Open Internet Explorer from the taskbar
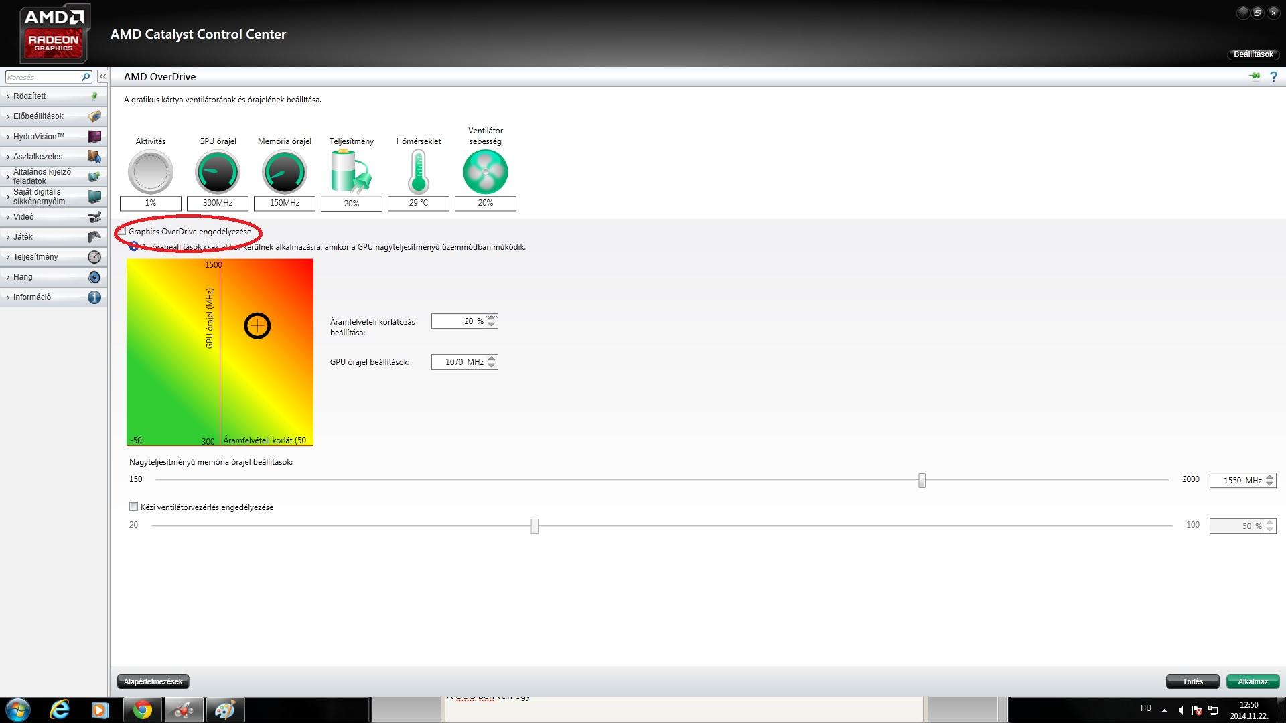The width and height of the screenshot is (1286, 723). coord(60,710)
